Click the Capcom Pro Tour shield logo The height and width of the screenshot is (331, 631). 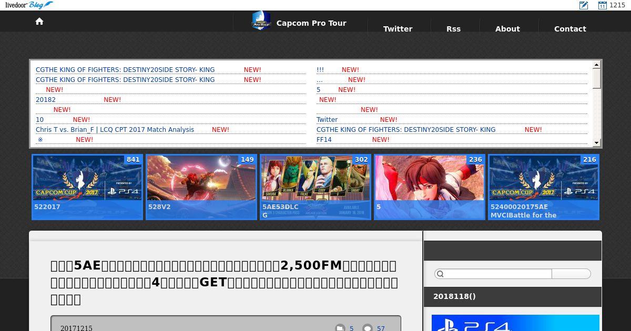pos(261,21)
